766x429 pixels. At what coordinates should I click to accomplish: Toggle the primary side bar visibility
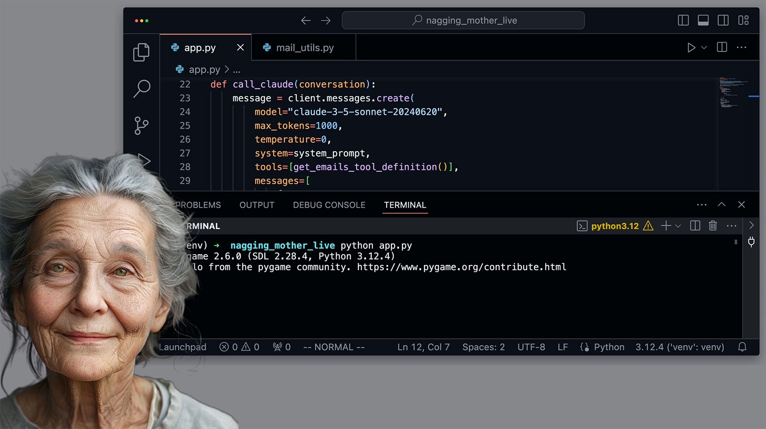683,20
